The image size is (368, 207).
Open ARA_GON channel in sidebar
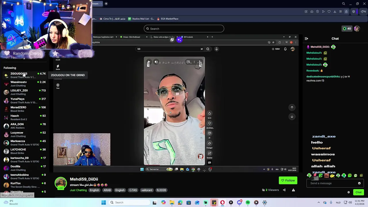pos(25,126)
